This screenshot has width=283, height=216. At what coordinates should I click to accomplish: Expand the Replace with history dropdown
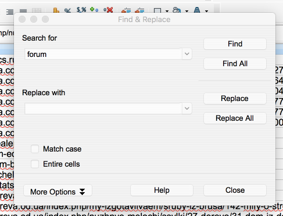[187, 109]
